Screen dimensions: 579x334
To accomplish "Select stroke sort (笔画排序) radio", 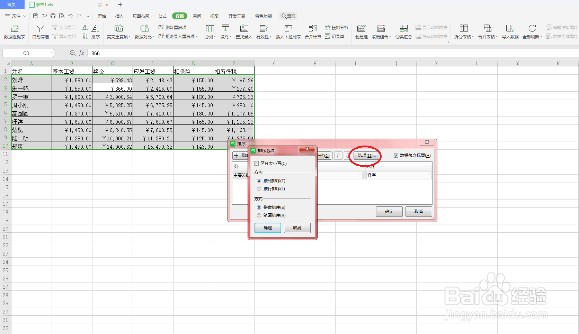I will 259,215.
